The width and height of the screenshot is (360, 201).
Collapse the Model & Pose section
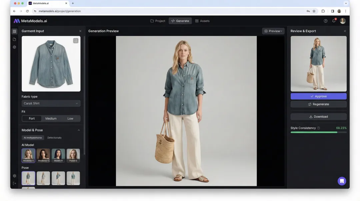(79, 130)
